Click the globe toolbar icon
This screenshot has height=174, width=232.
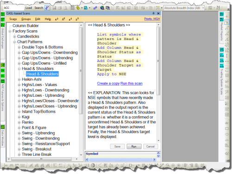(102, 8)
